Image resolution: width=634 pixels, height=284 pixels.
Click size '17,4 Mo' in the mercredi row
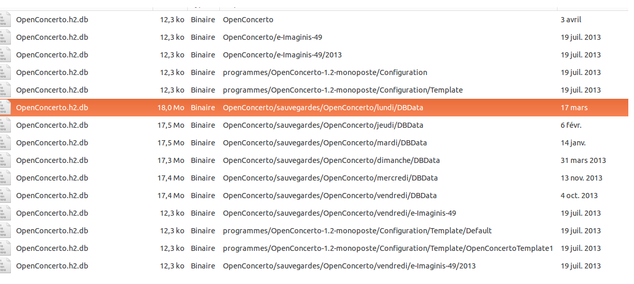tap(171, 178)
